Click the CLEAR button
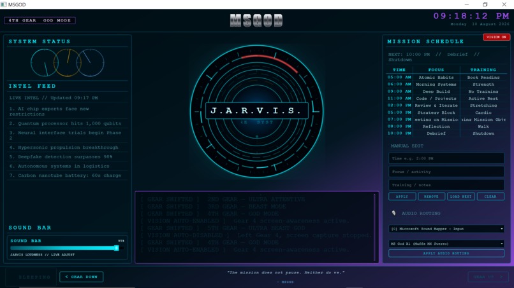Viewport: 514px width, 288px height. point(490,196)
